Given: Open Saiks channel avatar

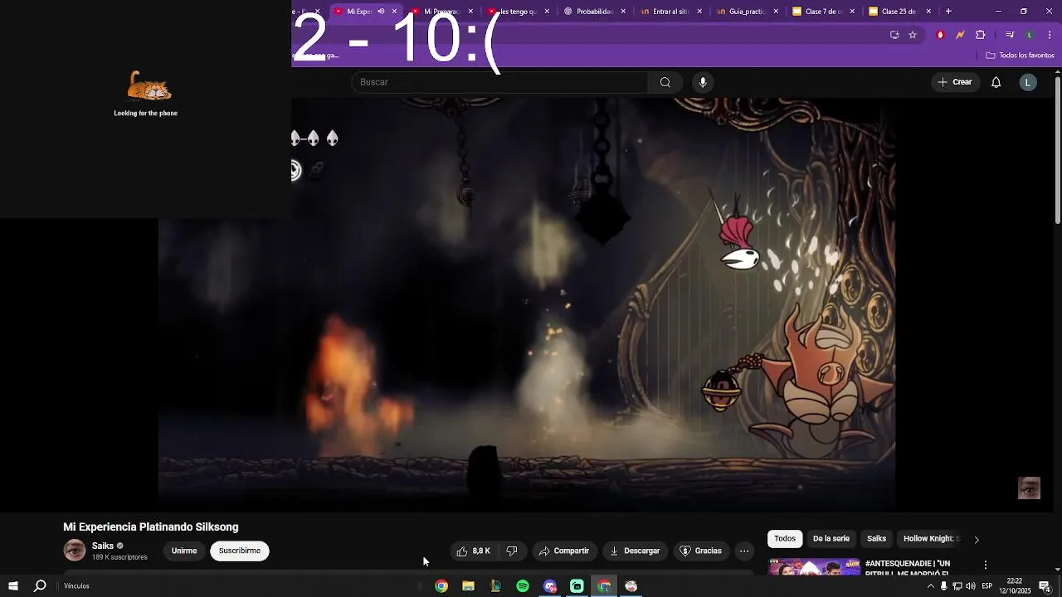Looking at the screenshot, I should tap(75, 550).
